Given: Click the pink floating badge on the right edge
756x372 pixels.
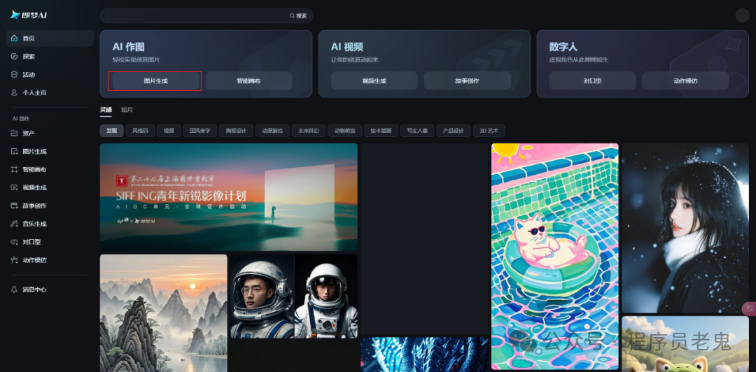Looking at the screenshot, I should pyautogui.click(x=750, y=308).
